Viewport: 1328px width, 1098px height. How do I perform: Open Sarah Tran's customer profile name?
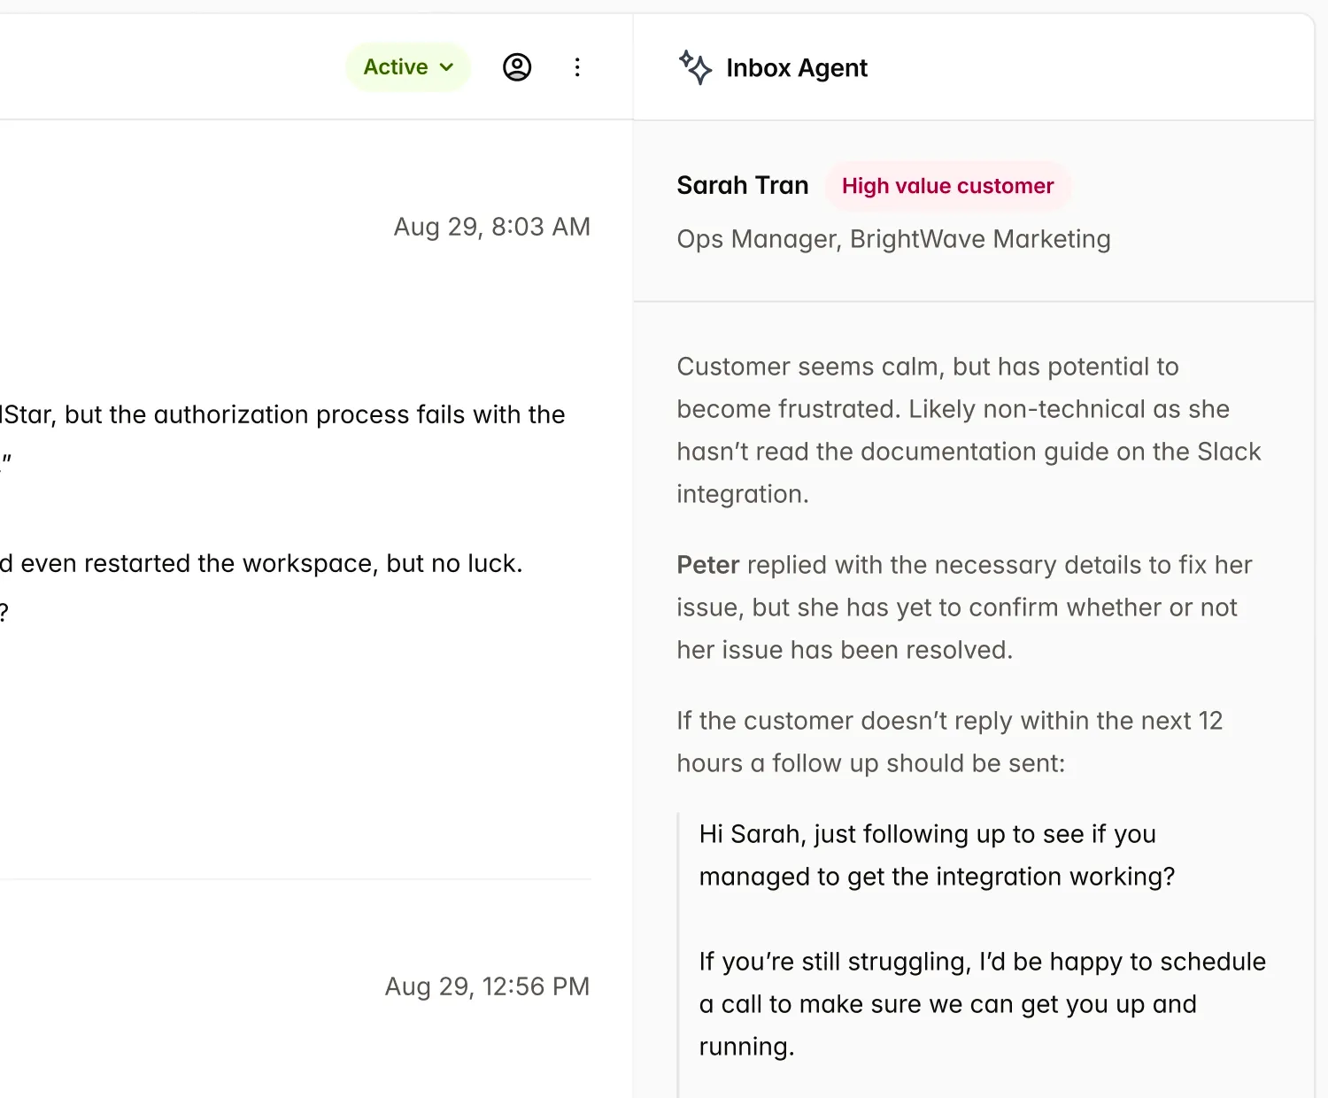pos(742,185)
